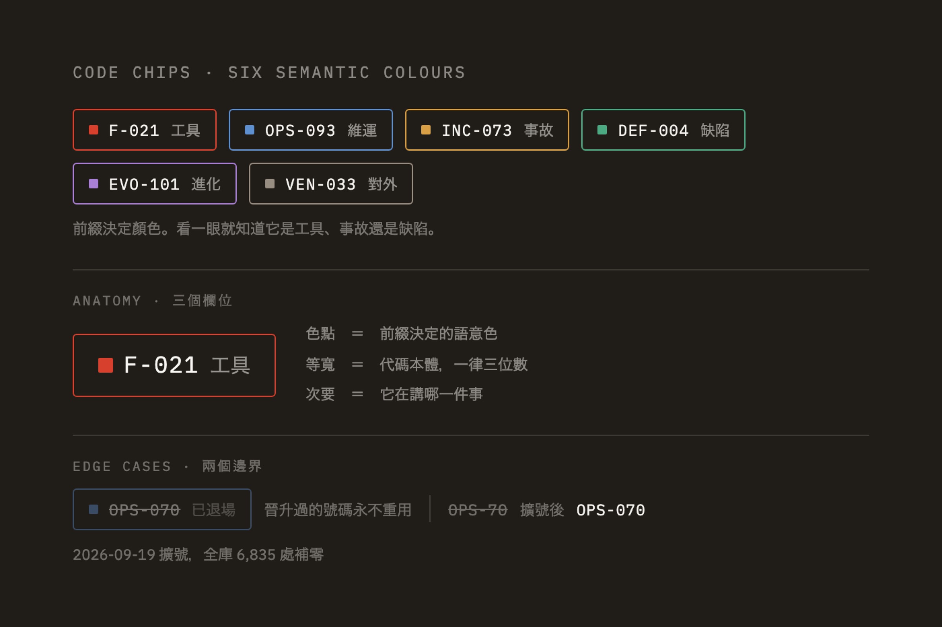
Task: Click the dim blue dot in retired OPS-070 chip
Action: point(93,509)
